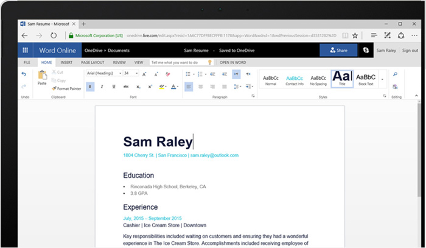Image resolution: width=426 pixels, height=248 pixels.
Task: Toggle Underline formatting
Action: pos(114,87)
